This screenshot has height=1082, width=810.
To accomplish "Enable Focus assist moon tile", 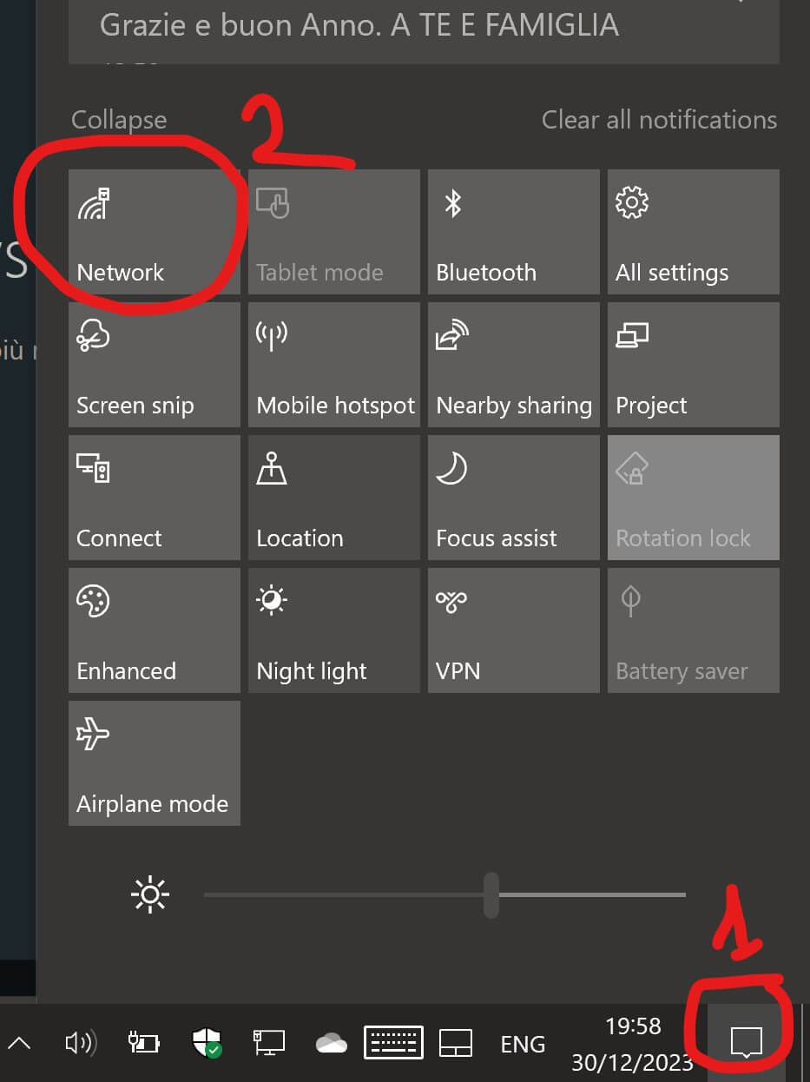I will pyautogui.click(x=513, y=498).
